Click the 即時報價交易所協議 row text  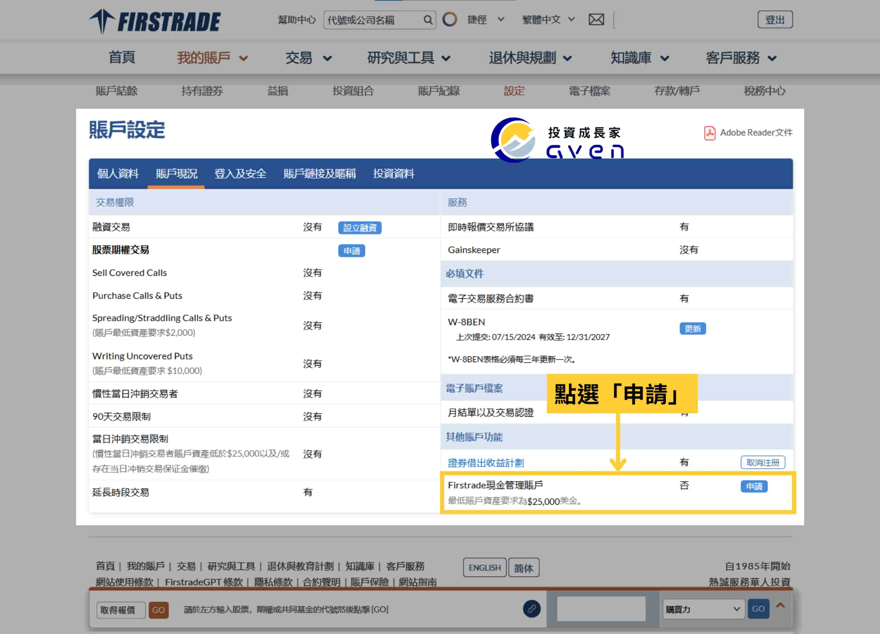(490, 227)
